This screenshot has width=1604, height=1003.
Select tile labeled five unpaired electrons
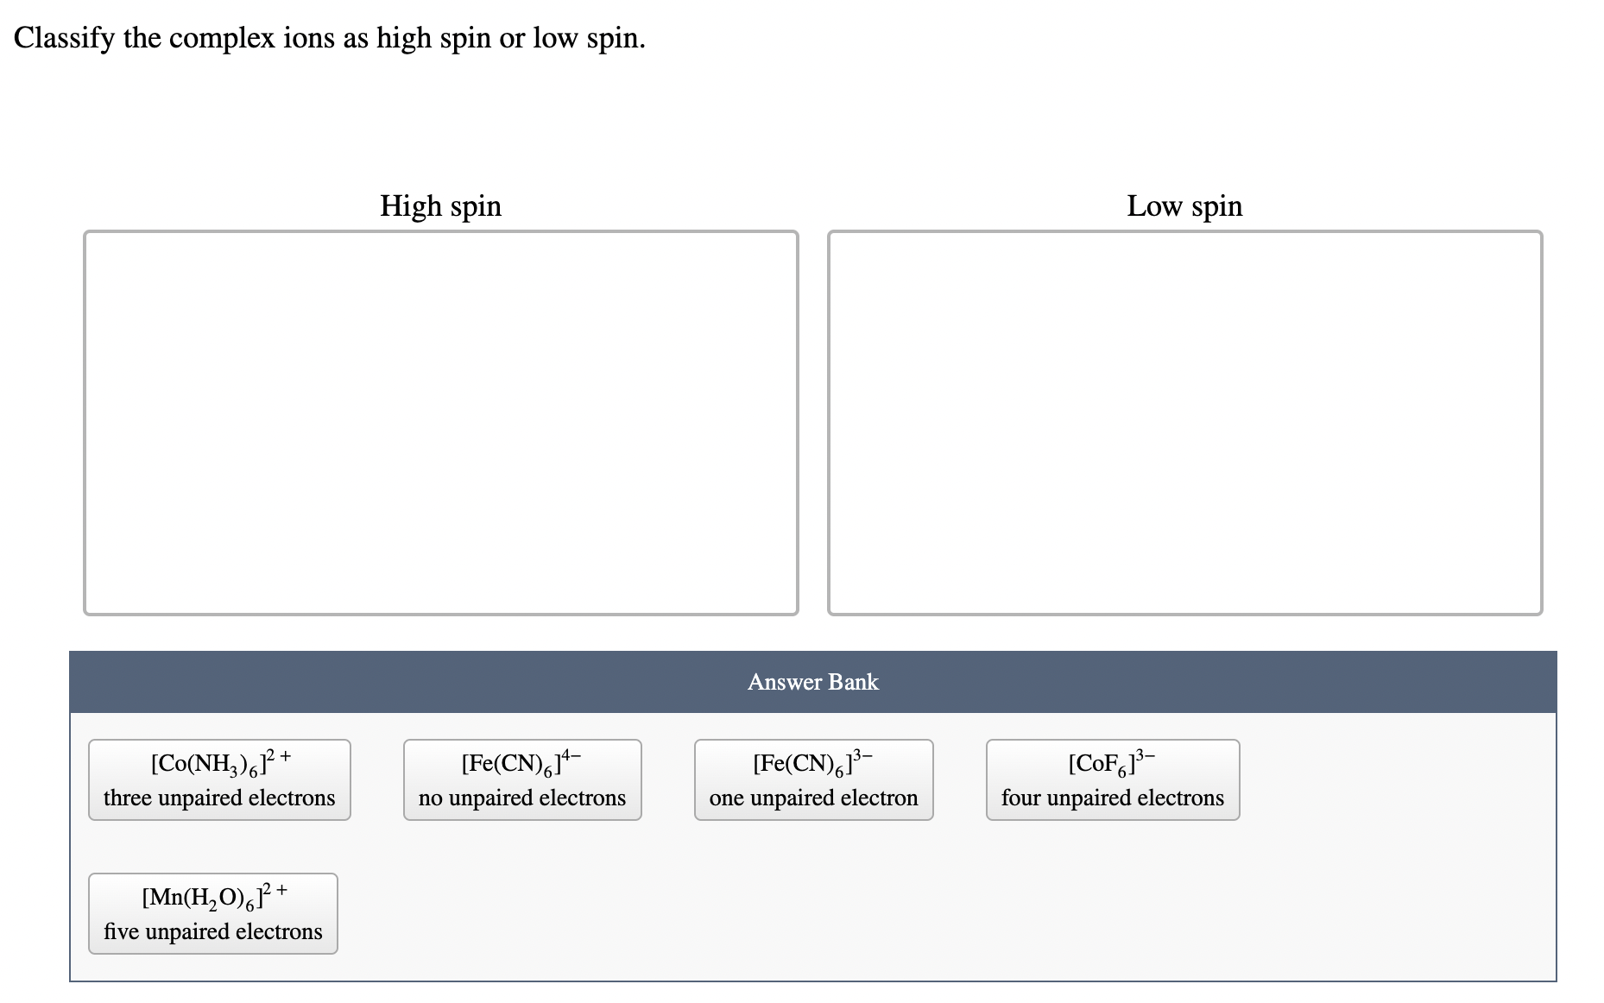[x=212, y=931]
